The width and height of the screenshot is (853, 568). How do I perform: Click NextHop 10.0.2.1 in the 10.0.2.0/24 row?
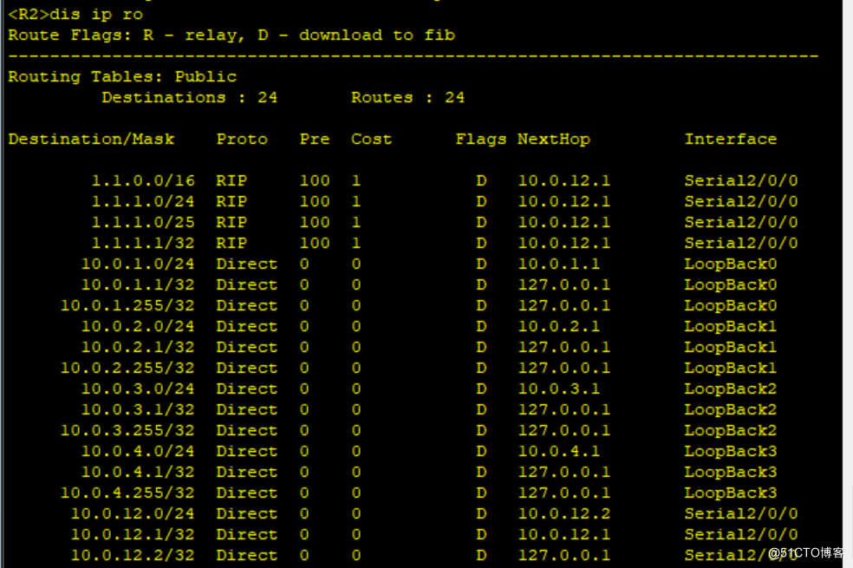tap(558, 326)
